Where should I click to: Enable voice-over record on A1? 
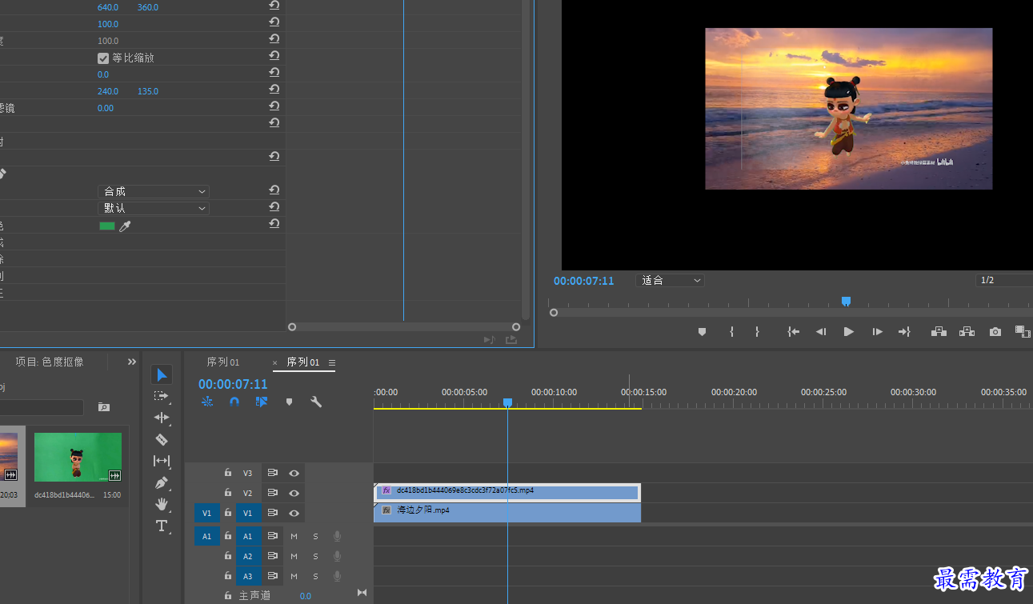click(338, 536)
